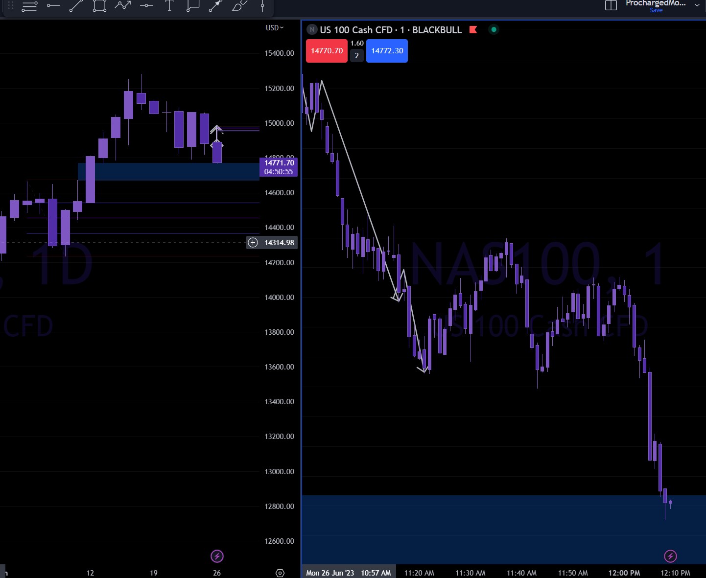Select the rectangle shape tool
This screenshot has height=578, width=706.
(x=99, y=6)
